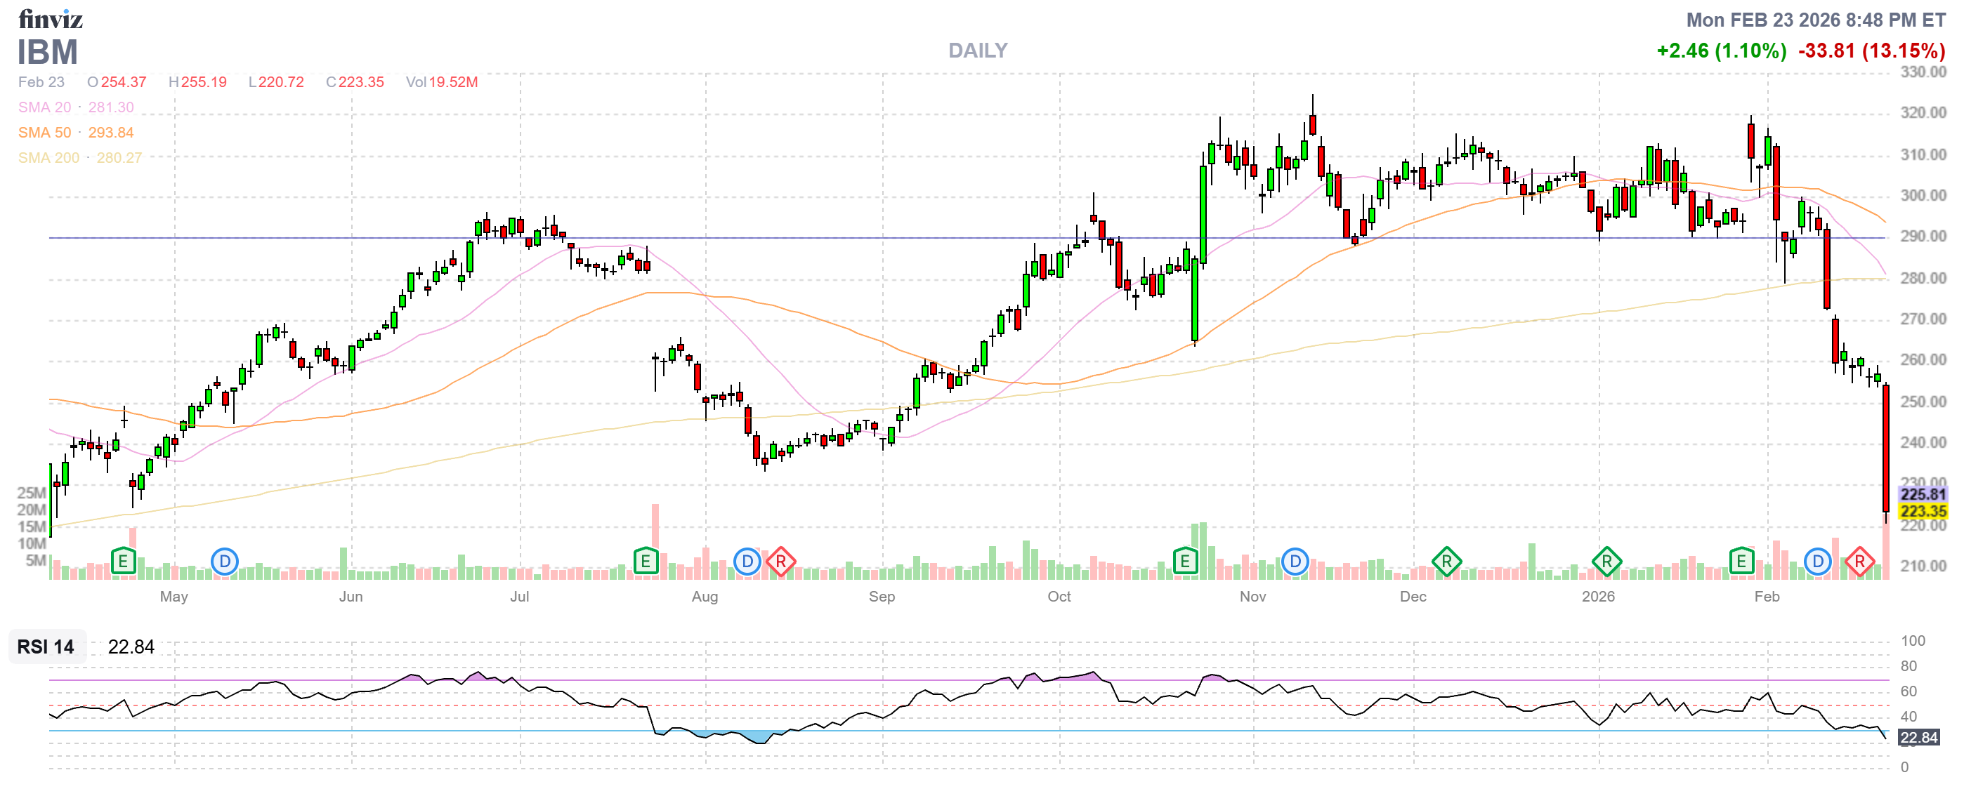Click the earnings E marker in late October
This screenshot has width=1964, height=789.
[1184, 562]
